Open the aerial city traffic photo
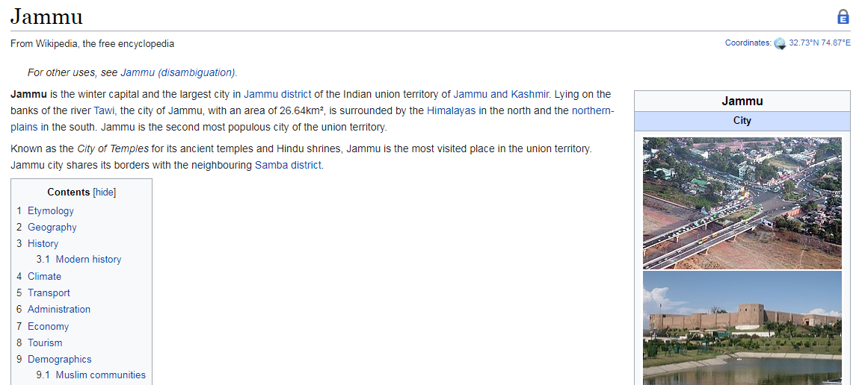The image size is (862, 385). [x=742, y=203]
